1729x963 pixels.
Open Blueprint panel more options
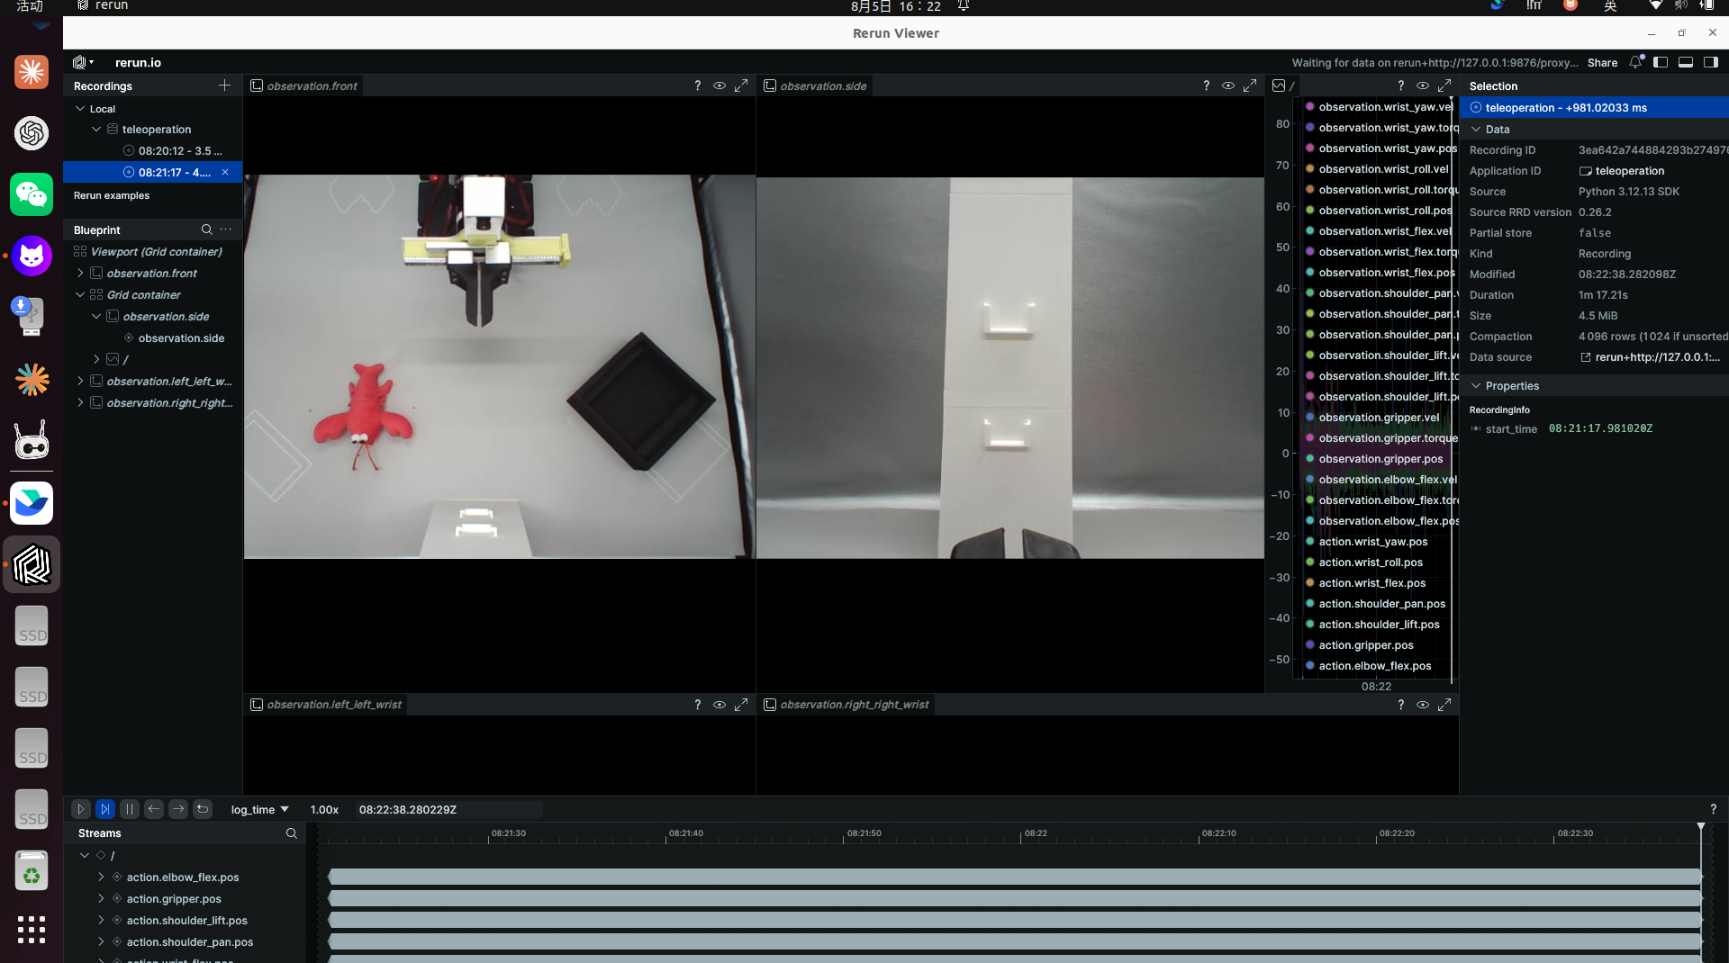click(x=226, y=229)
